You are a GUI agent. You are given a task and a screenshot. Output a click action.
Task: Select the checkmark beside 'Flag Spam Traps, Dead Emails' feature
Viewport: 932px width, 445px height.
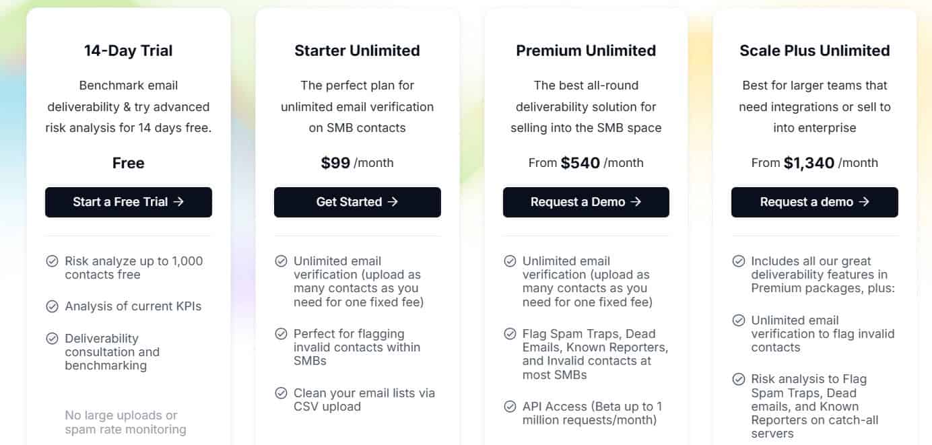pyautogui.click(x=509, y=335)
